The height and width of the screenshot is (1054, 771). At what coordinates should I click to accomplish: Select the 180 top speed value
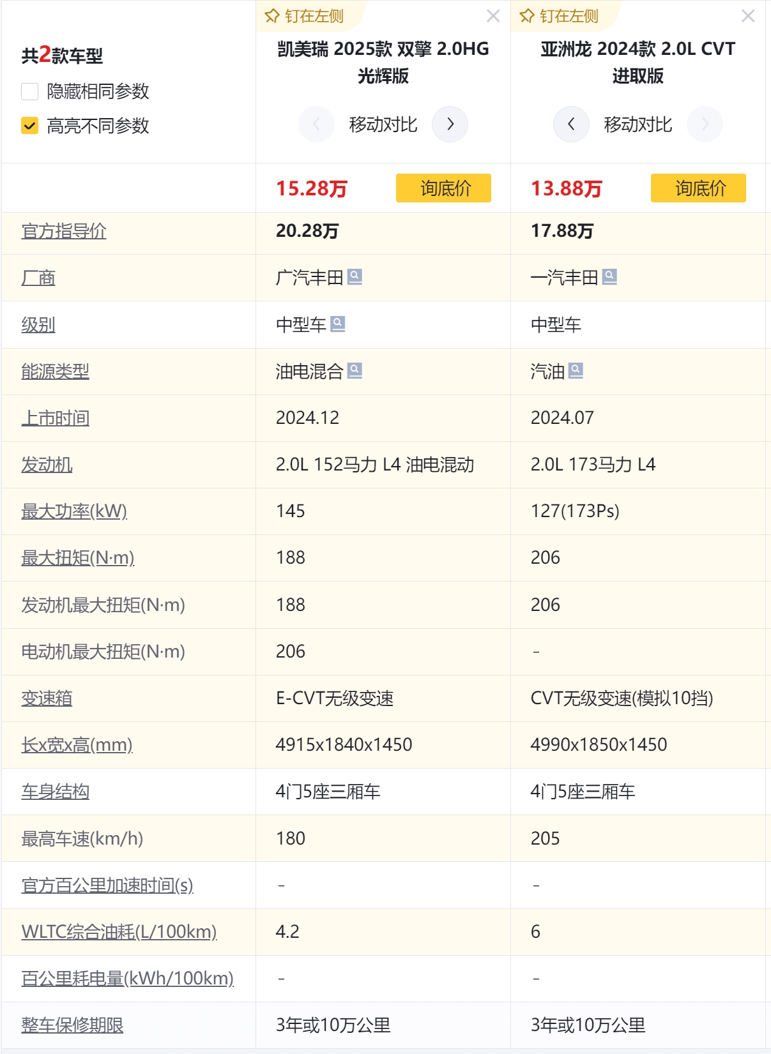[290, 838]
